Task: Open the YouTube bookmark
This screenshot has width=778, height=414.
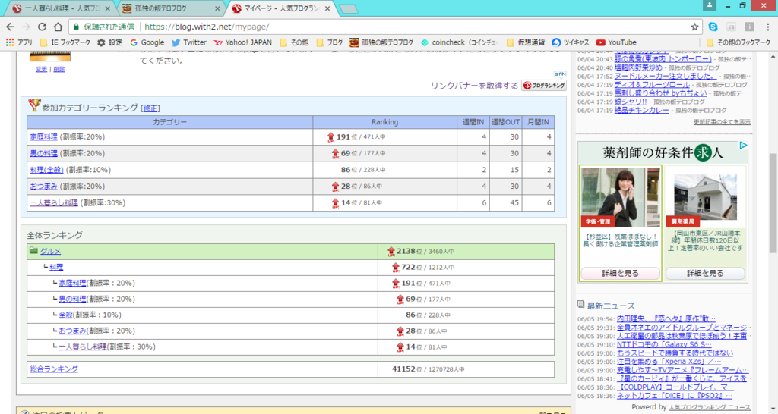Action: 616,42
